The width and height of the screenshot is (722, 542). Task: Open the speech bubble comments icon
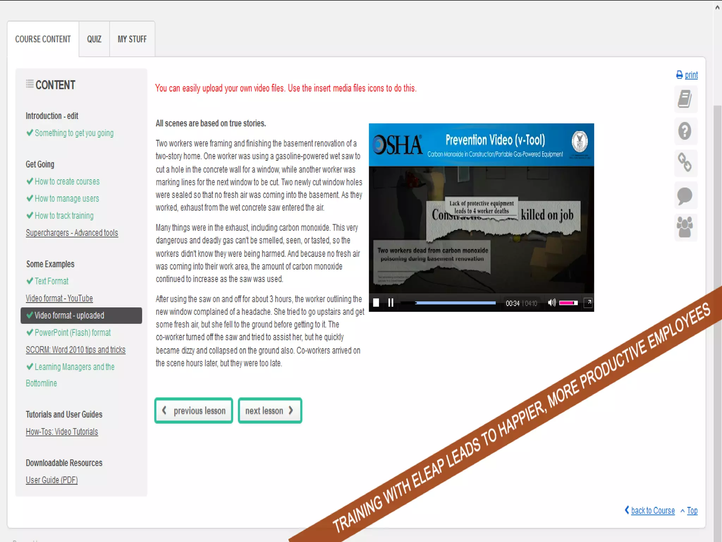pos(685,195)
